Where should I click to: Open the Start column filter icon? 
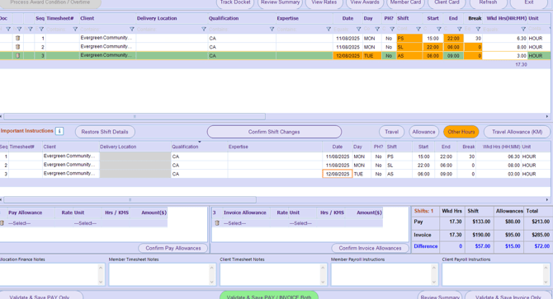tap(439, 29)
